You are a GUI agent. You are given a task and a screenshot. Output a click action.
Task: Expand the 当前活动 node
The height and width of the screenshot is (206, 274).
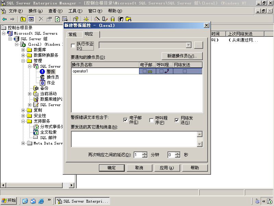(29, 94)
